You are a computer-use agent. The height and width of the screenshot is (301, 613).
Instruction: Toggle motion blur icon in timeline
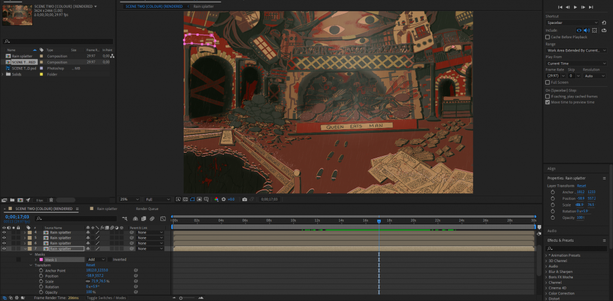152,219
